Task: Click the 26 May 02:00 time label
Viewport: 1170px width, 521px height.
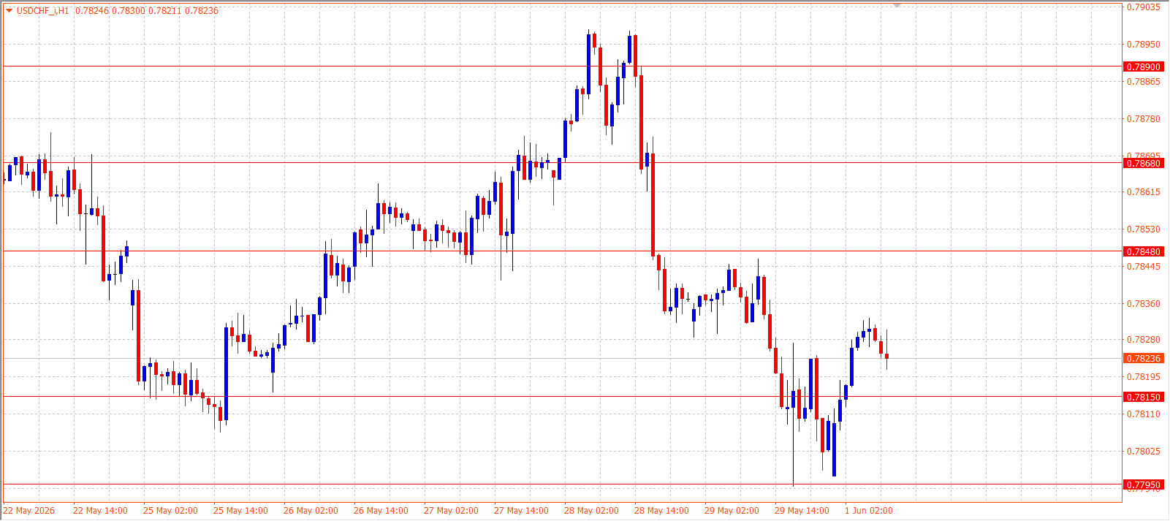Action: click(x=311, y=511)
